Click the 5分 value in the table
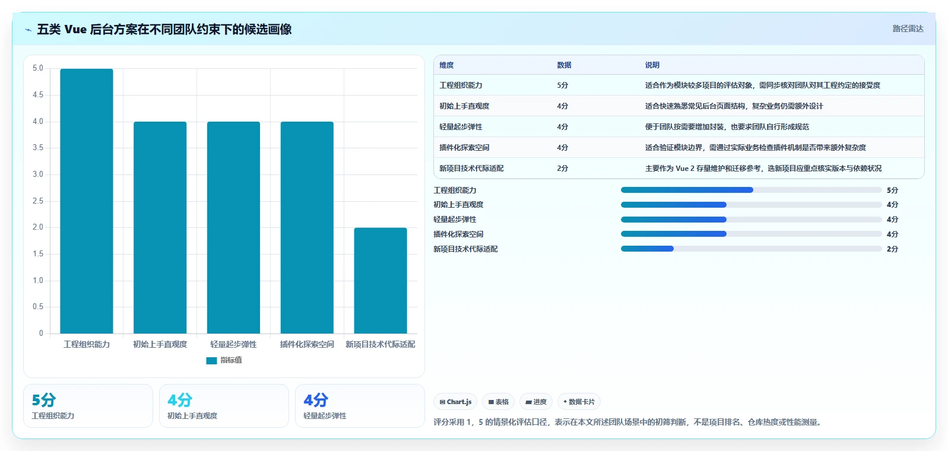948x451 pixels. (x=562, y=85)
